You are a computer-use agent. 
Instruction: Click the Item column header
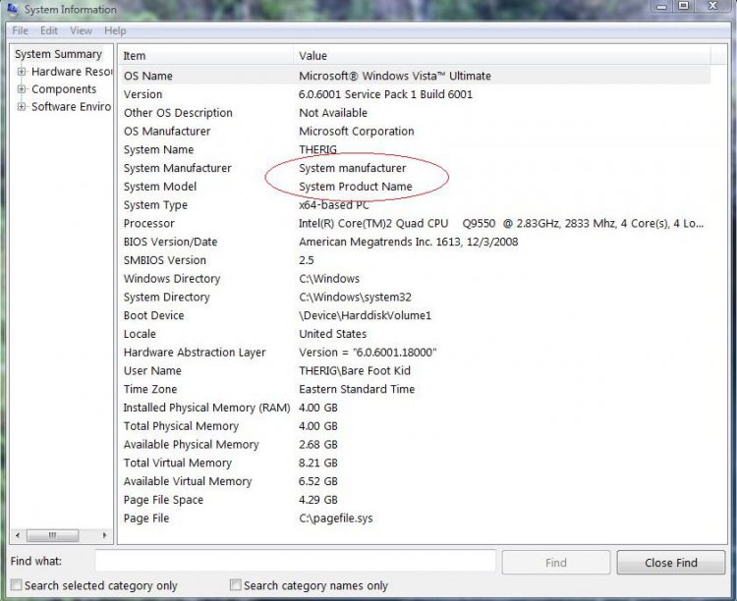[206, 56]
